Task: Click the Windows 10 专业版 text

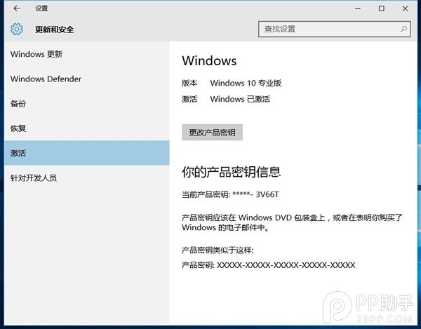Action: pos(246,83)
